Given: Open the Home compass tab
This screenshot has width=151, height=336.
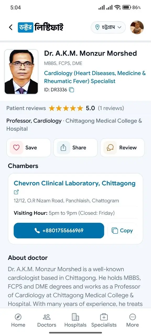Looking at the screenshot, I should 18,320.
